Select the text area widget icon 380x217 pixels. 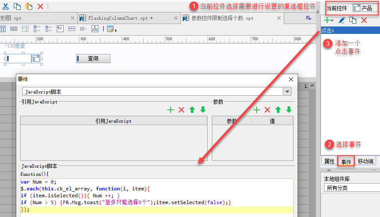click(60, 29)
